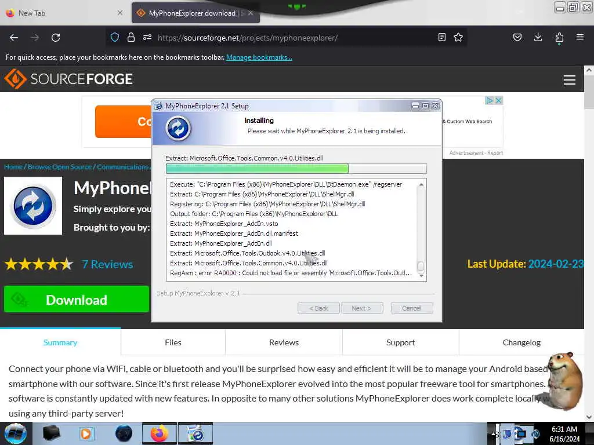Close the New Tab tab

coord(120,13)
